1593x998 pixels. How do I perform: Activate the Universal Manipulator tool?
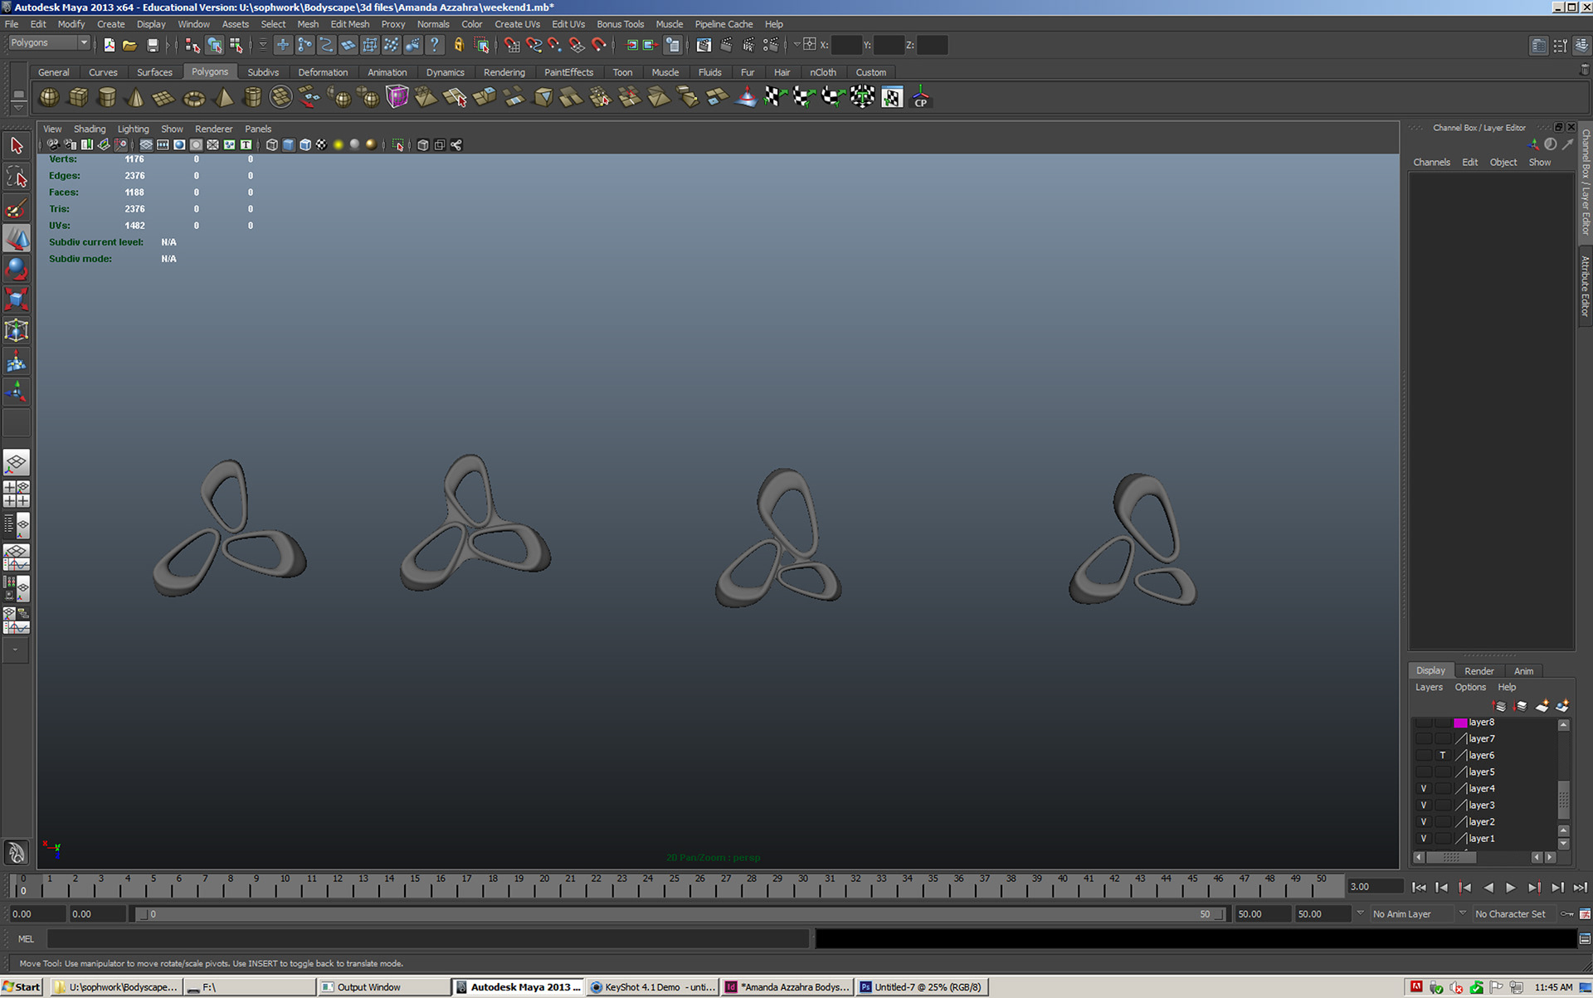coord(17,330)
